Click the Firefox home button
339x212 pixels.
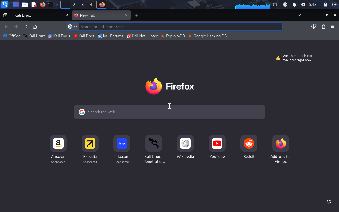35,26
